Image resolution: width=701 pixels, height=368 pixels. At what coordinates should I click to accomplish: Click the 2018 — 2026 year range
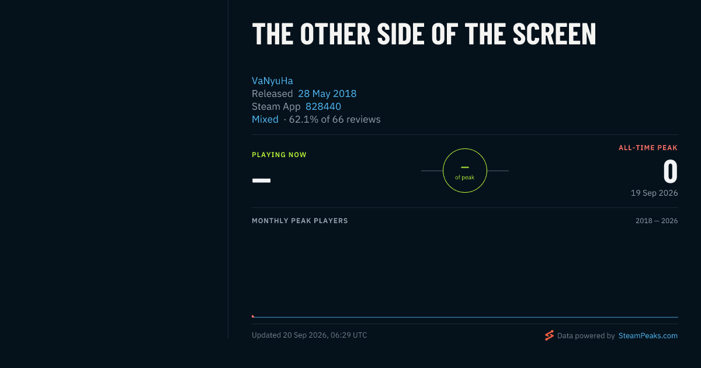pos(657,221)
